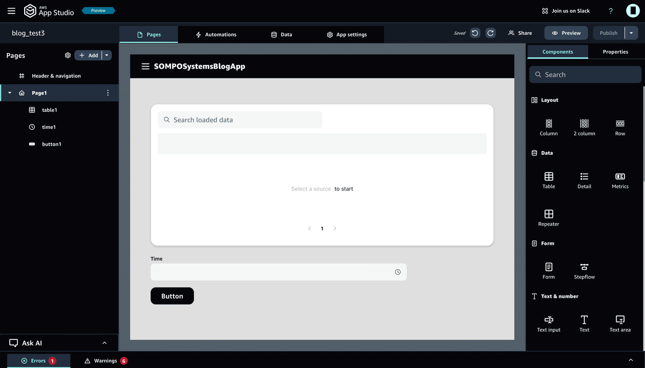Screen dimensions: 645x368
Task: Click the Preview button
Action: [565, 33]
